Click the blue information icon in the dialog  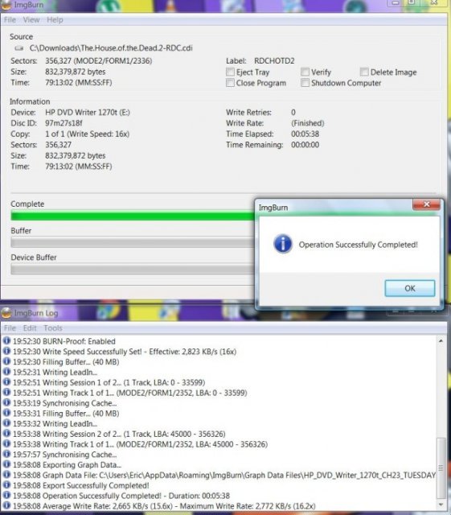[283, 244]
